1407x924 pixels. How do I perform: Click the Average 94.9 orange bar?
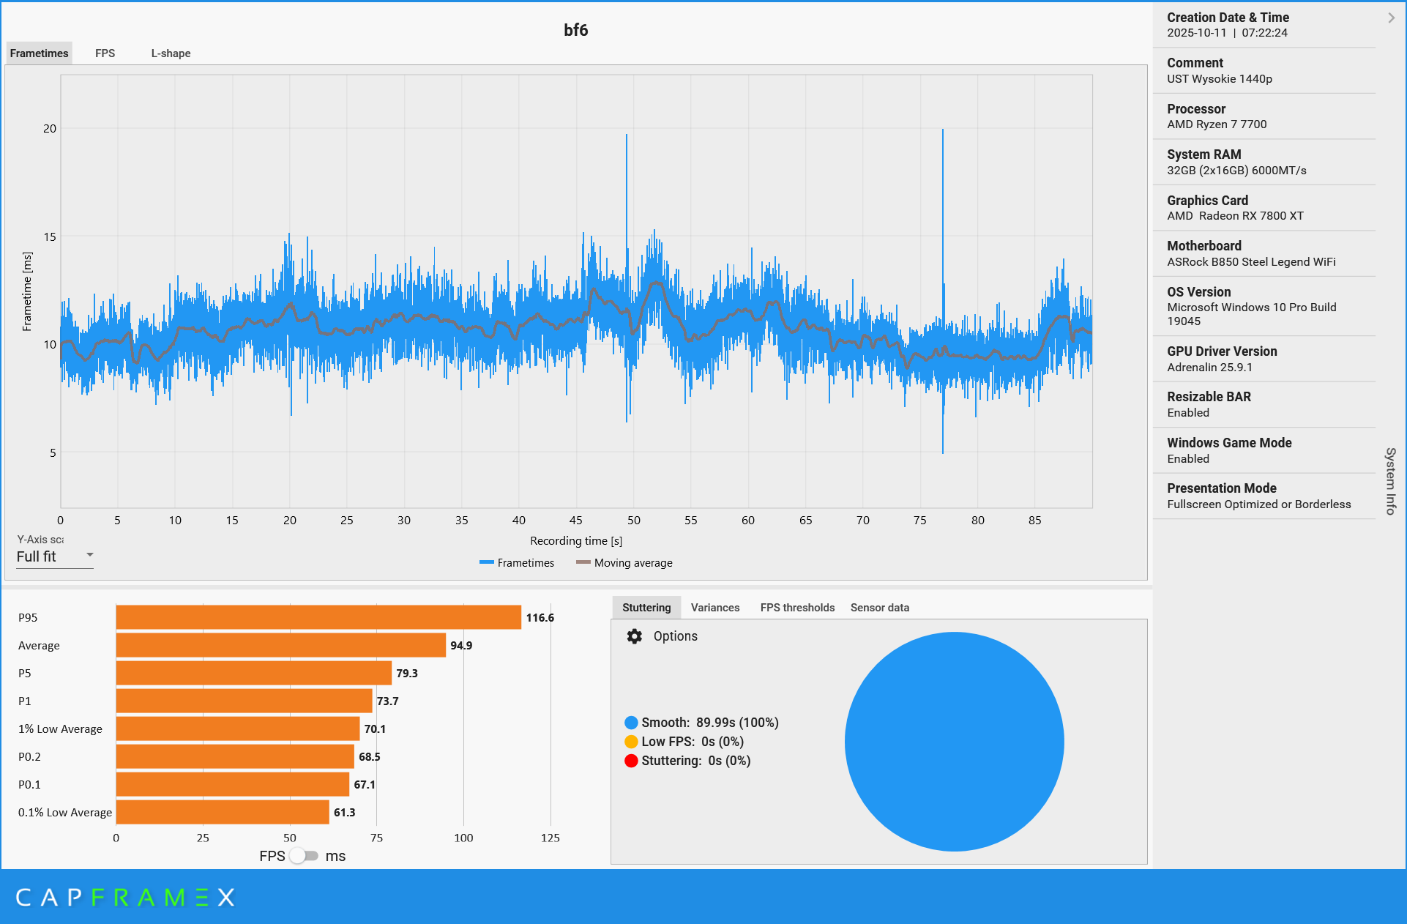pos(280,645)
